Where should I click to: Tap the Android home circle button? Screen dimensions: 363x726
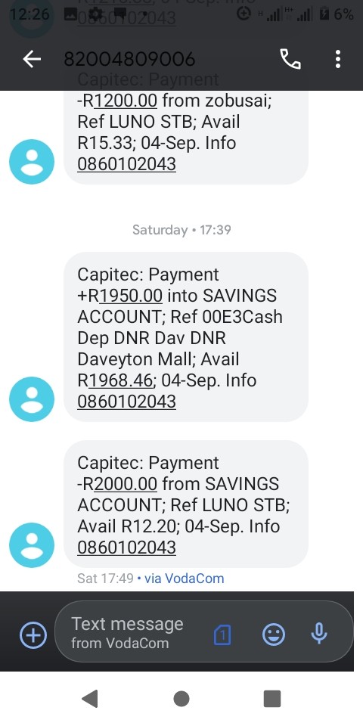[181, 698]
